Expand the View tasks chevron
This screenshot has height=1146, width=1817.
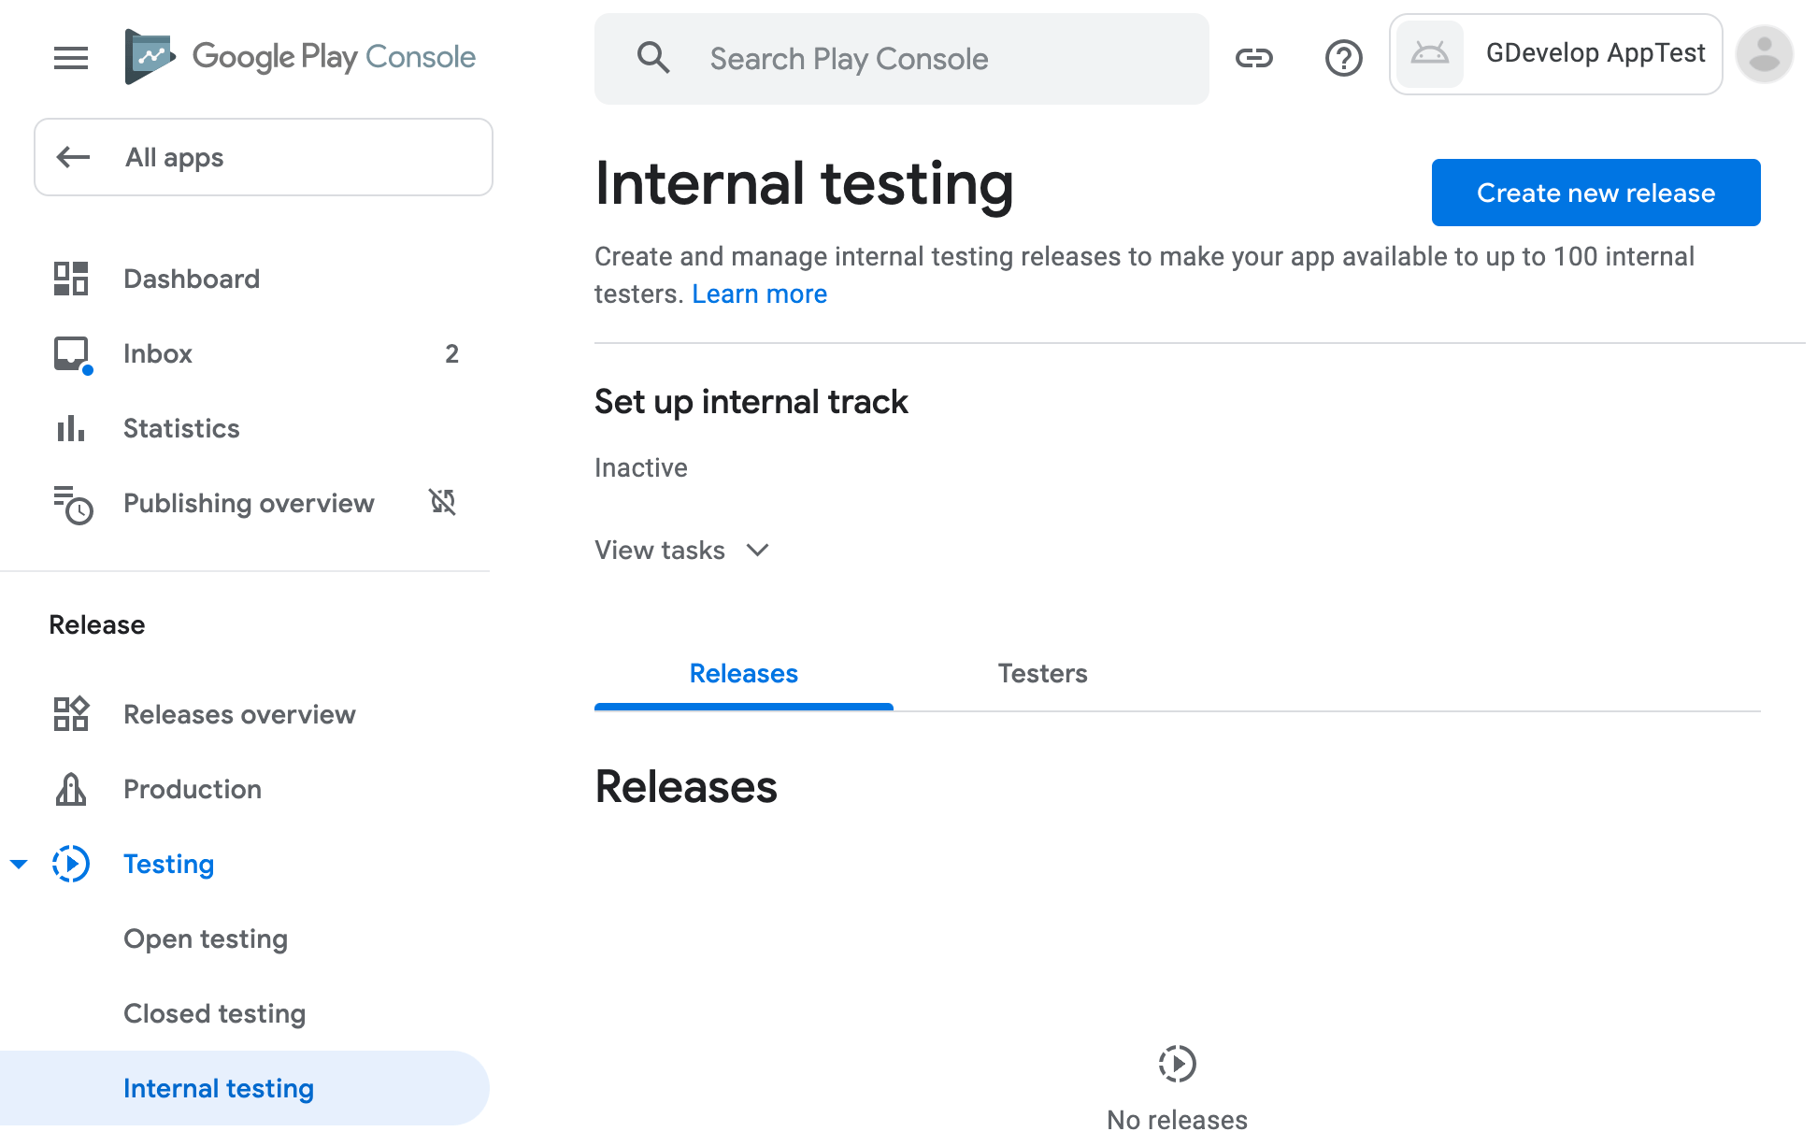tap(758, 550)
